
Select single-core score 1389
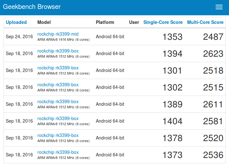coord(172,104)
